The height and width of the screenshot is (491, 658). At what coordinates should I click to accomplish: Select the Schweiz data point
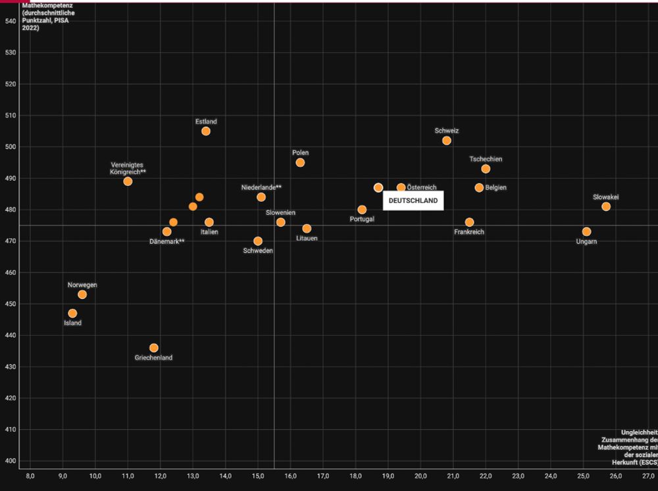click(447, 141)
